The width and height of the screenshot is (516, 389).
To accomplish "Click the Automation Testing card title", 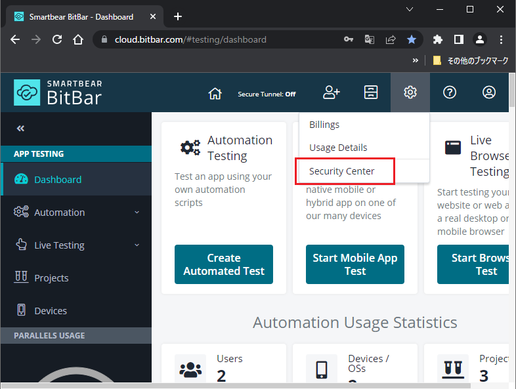I will (x=240, y=148).
